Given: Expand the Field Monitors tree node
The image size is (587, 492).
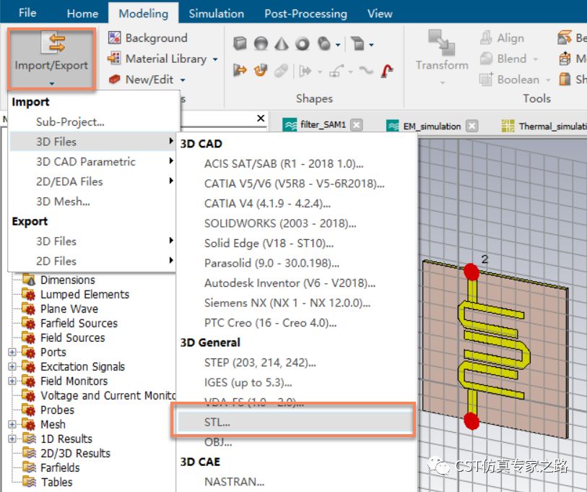Looking at the screenshot, I should [x=12, y=381].
